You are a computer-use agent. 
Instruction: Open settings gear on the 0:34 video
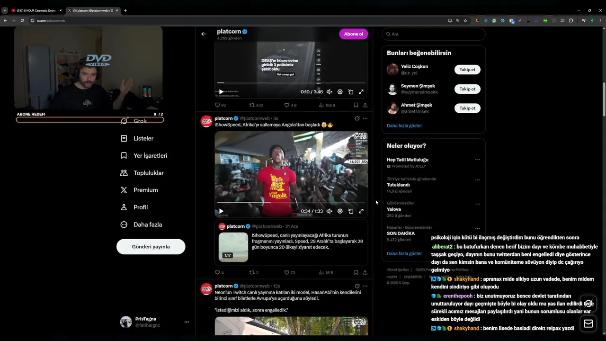click(x=340, y=211)
